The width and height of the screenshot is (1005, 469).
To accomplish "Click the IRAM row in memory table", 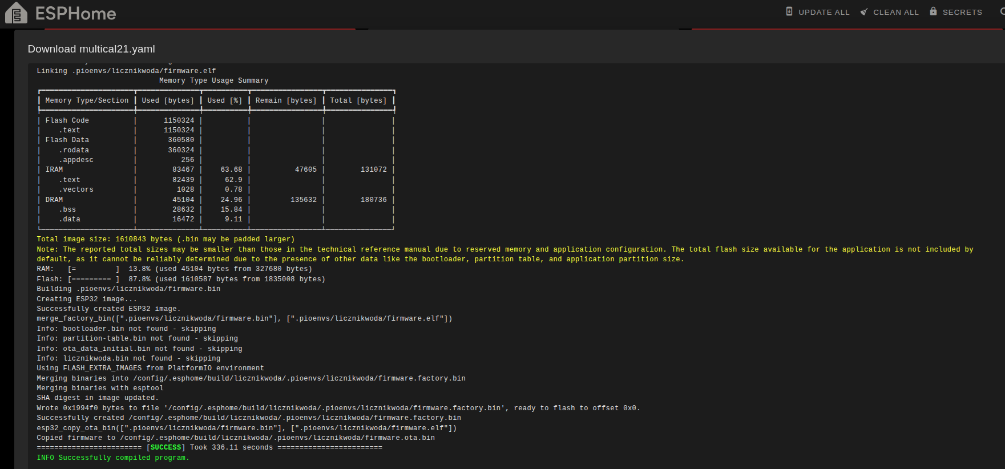I will (x=54, y=169).
